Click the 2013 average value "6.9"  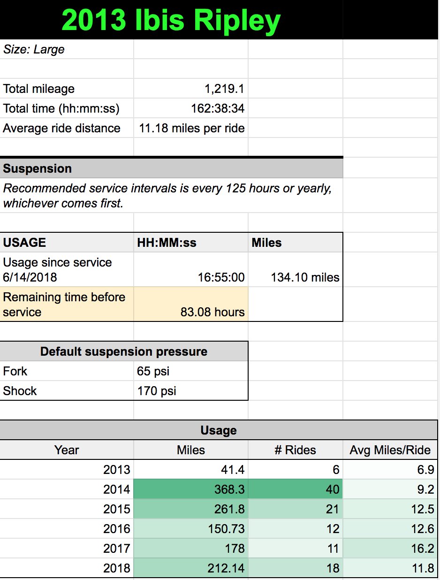coord(390,470)
